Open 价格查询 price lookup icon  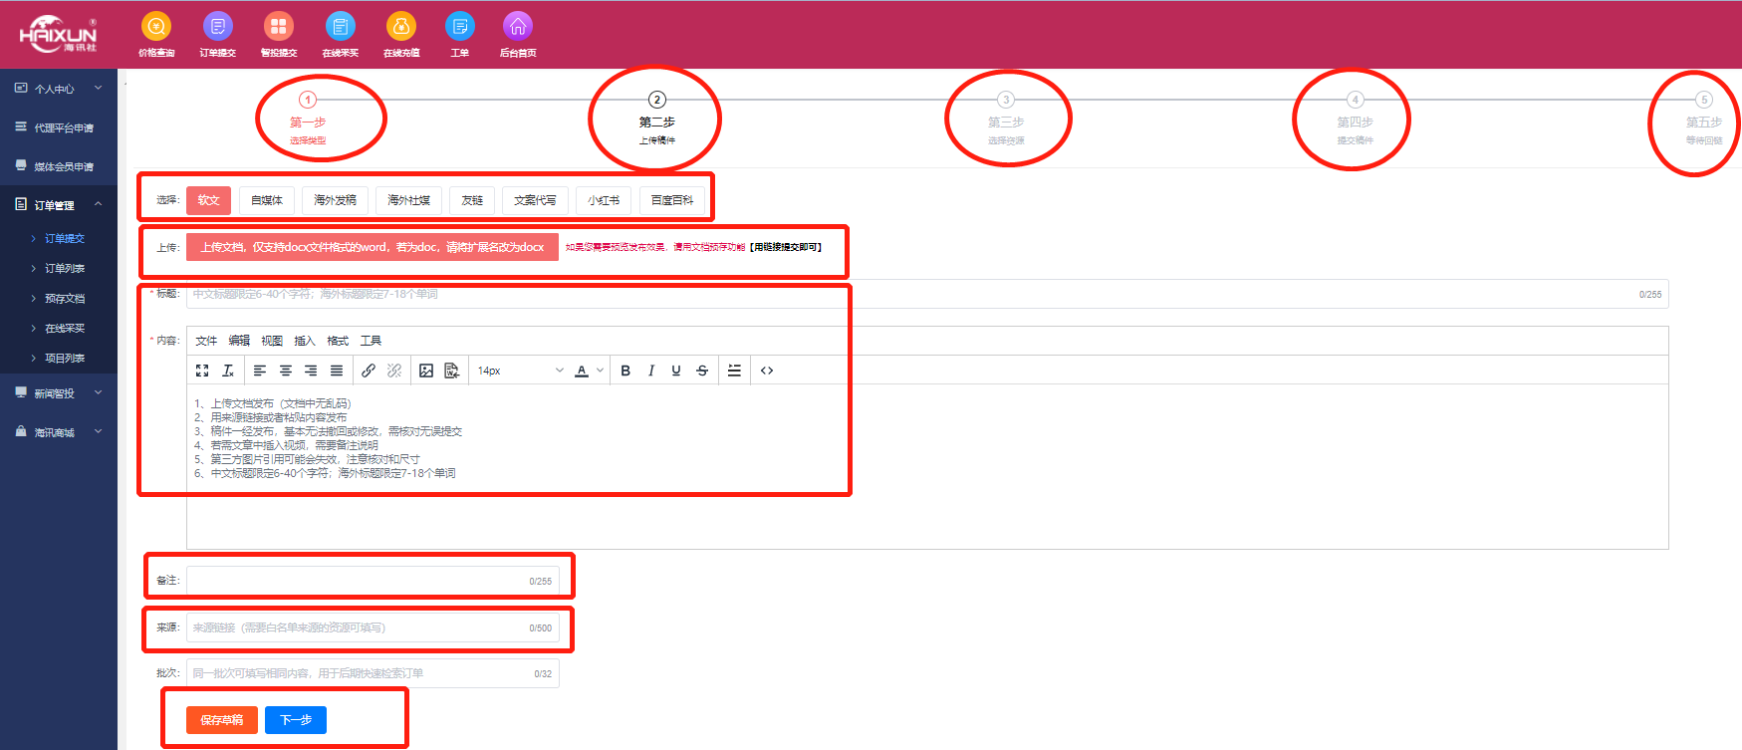click(156, 27)
